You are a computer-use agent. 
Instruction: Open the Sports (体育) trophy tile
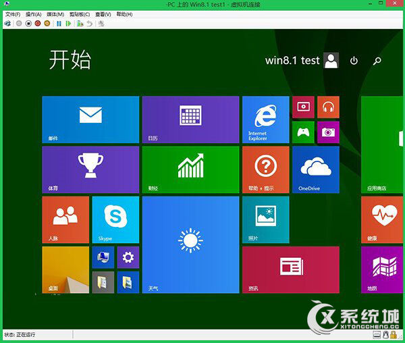90,169
